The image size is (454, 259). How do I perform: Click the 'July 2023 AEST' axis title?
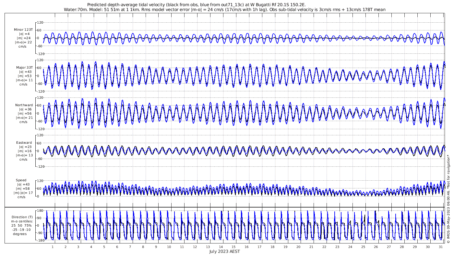coord(225,252)
